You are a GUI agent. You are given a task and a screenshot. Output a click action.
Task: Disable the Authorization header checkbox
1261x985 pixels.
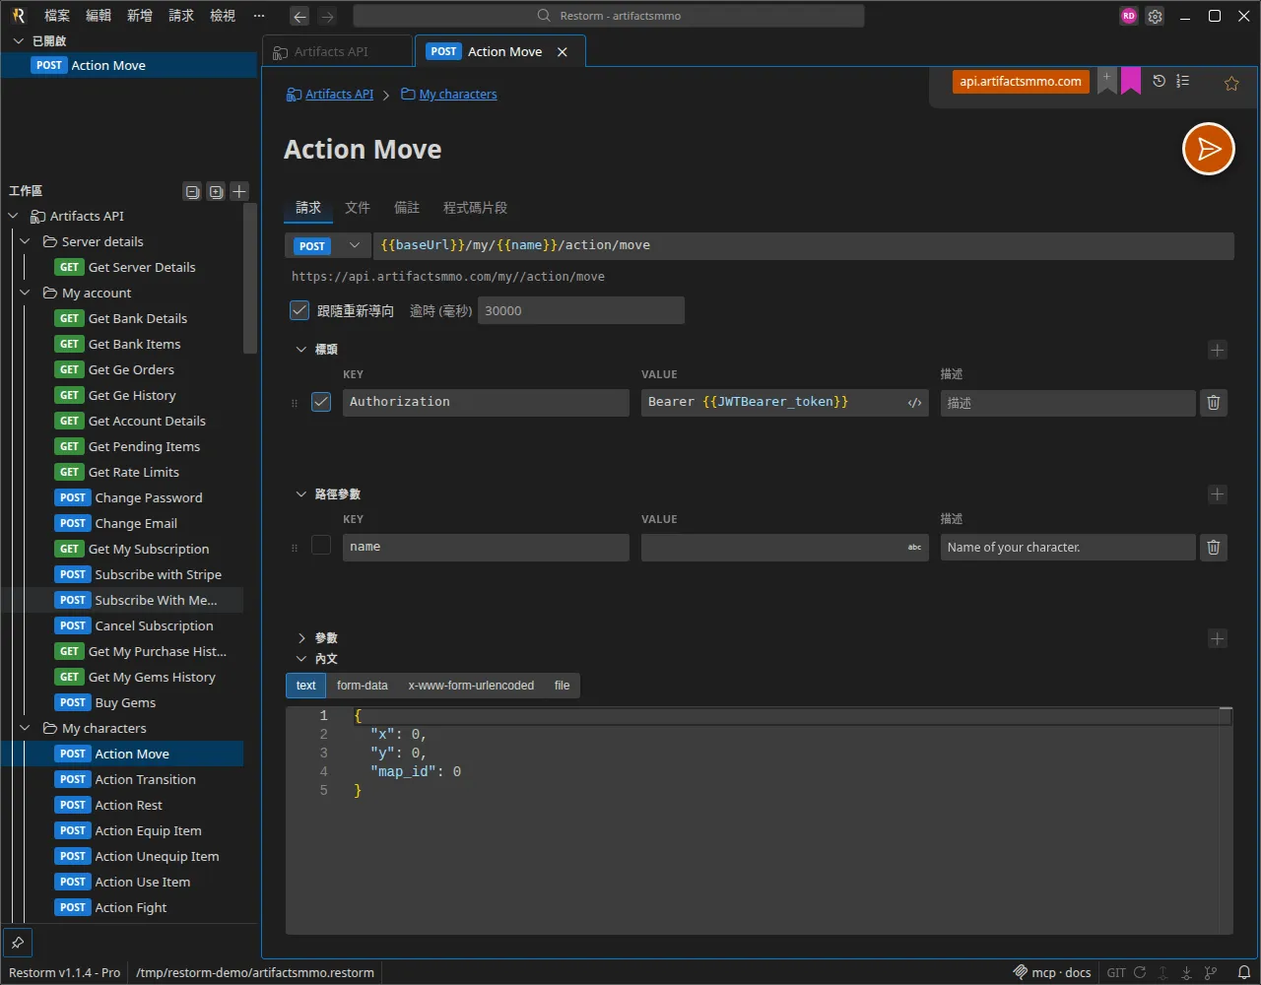321,402
